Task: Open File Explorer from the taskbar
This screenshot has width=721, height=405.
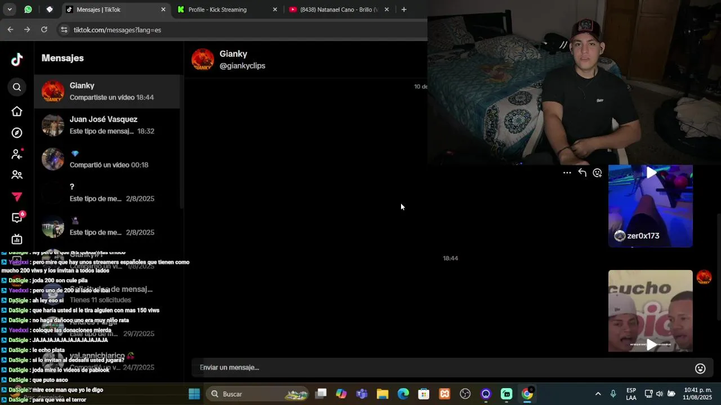Action: point(382,394)
